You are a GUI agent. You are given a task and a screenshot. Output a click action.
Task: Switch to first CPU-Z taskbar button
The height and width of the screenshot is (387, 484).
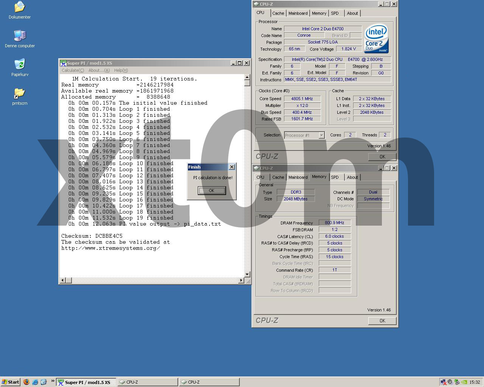[147, 382]
